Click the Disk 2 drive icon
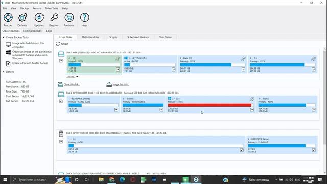Viewport: 327px width, 184px height. tap(61, 95)
